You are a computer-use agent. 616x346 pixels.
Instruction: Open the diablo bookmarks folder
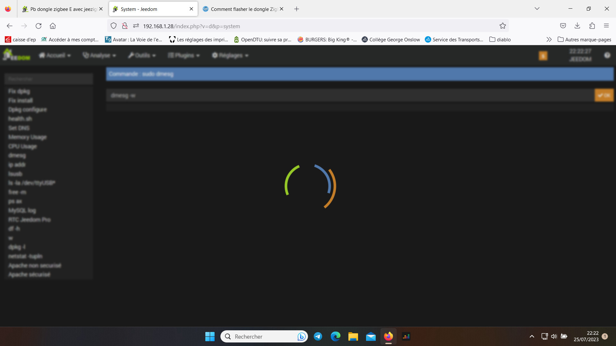tap(500, 39)
